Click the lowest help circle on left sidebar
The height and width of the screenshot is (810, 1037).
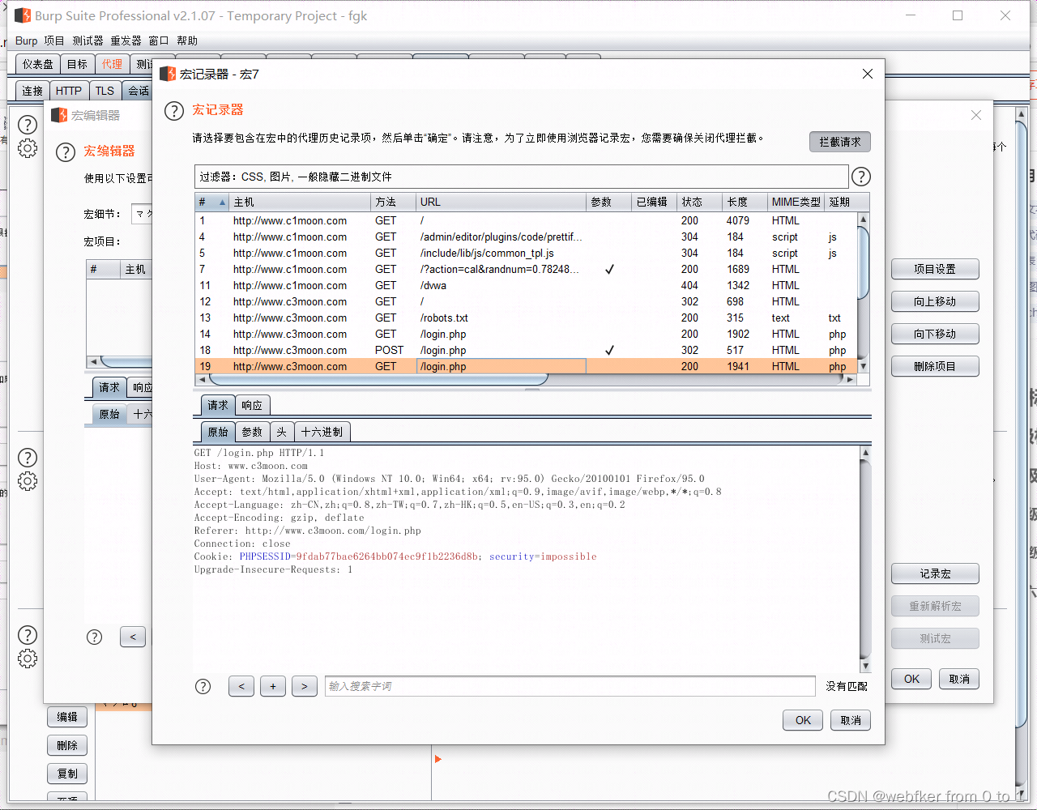pos(28,634)
